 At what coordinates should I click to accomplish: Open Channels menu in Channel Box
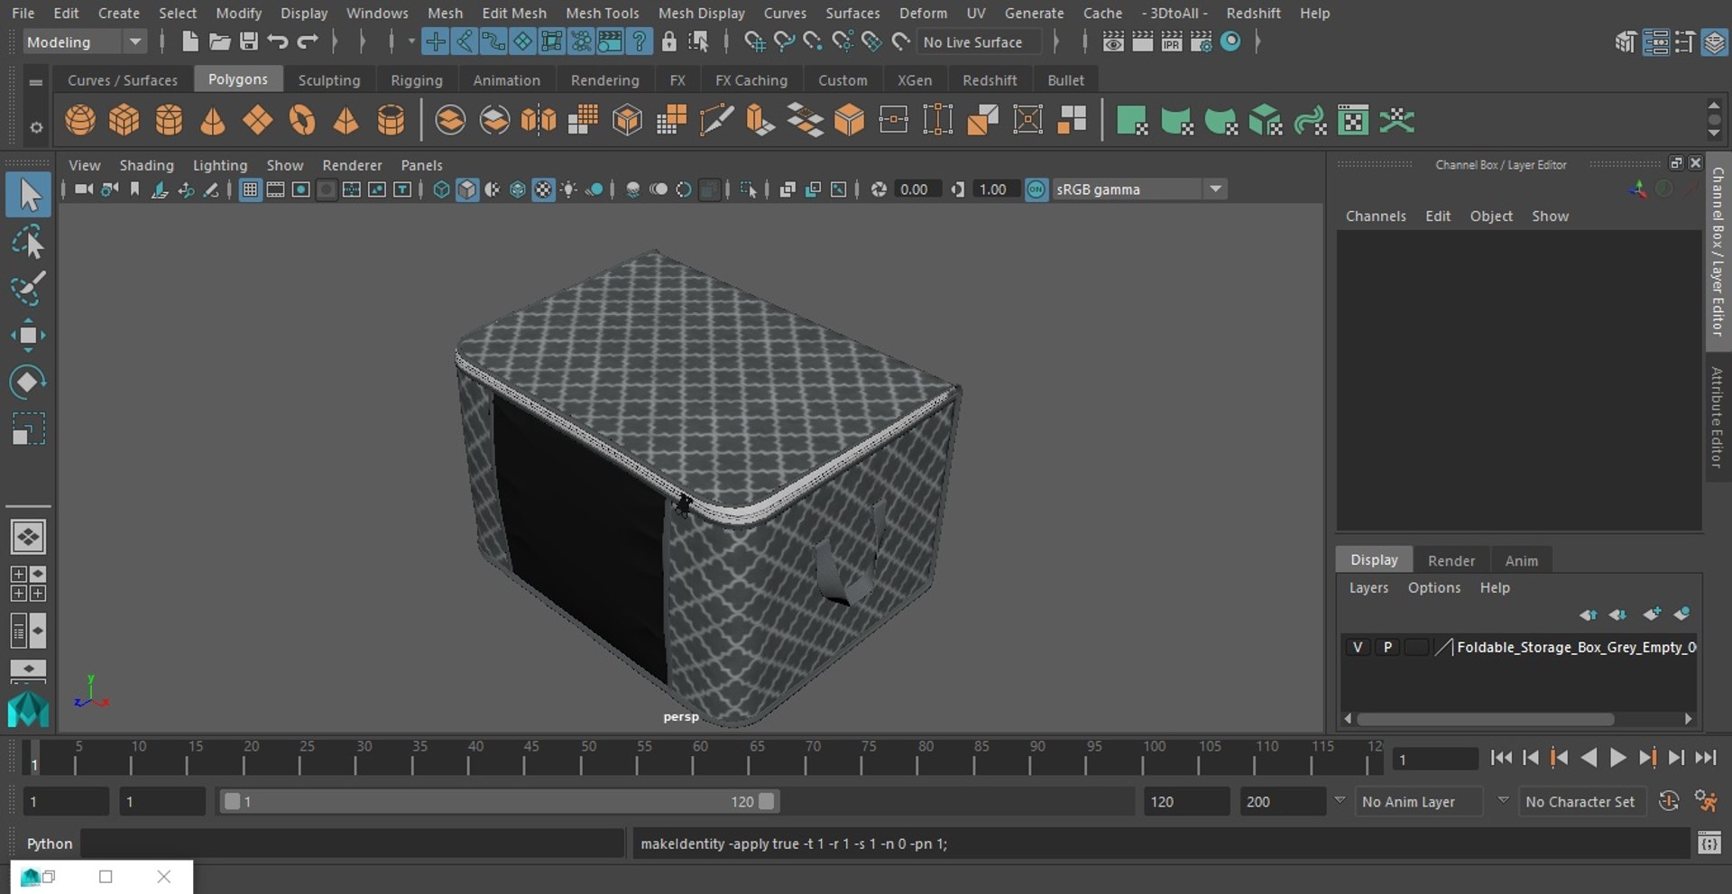click(1376, 216)
